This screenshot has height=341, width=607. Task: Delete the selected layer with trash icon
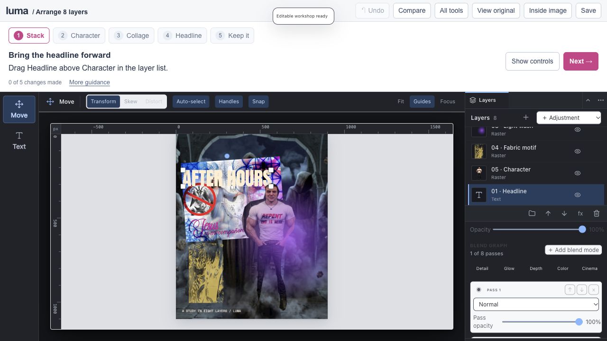[x=597, y=214]
